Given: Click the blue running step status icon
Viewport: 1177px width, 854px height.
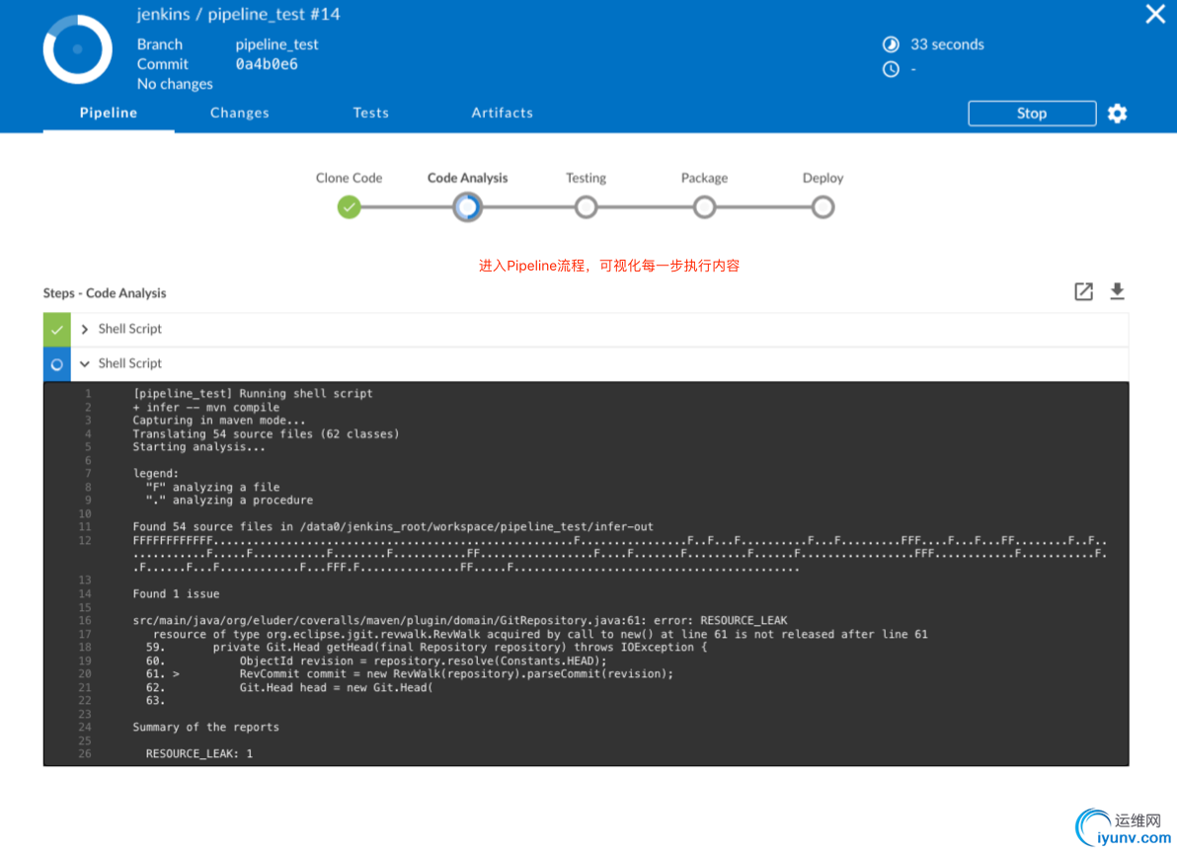Looking at the screenshot, I should tap(57, 364).
